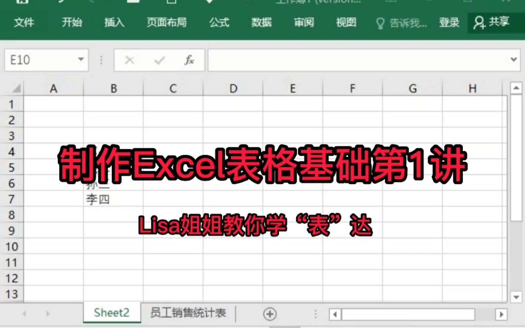The height and width of the screenshot is (328, 525).
Task: Expand the Name Box dropdown arrow
Action: point(81,60)
